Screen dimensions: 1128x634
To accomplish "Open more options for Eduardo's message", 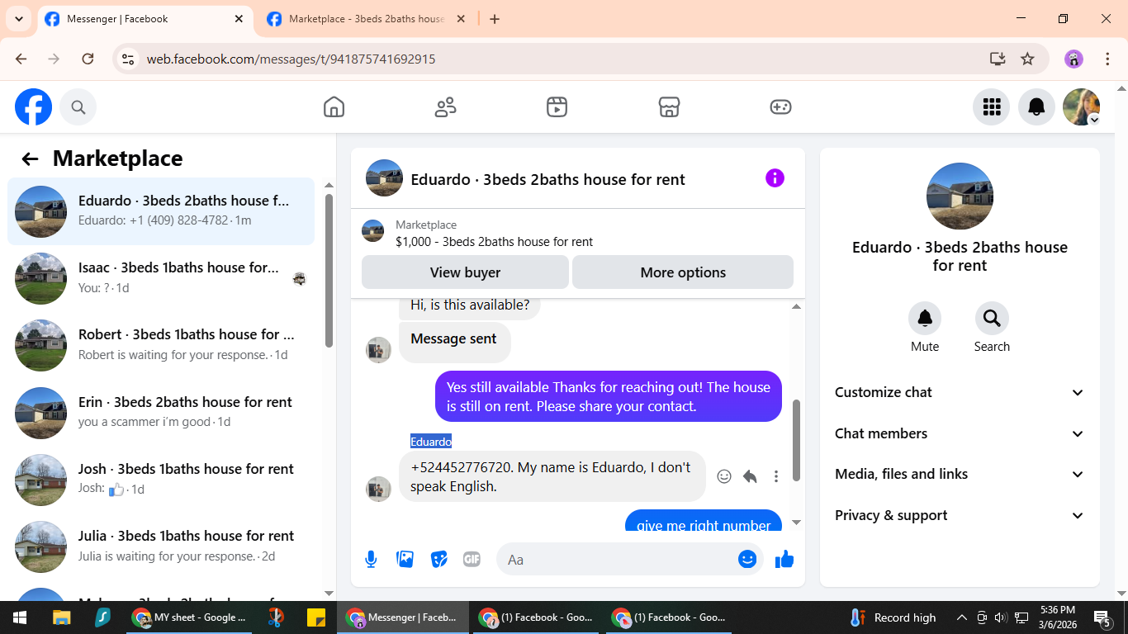I will [x=775, y=476].
